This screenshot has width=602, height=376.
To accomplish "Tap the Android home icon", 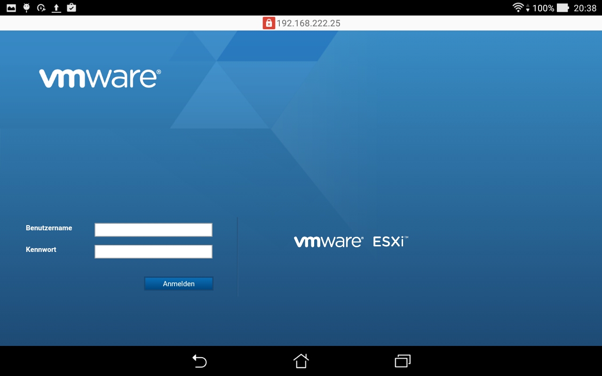I will tap(301, 361).
